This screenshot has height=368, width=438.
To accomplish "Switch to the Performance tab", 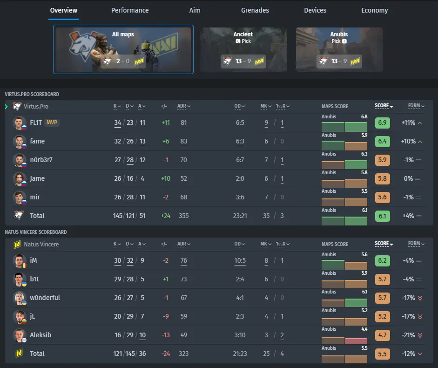I will (x=129, y=10).
